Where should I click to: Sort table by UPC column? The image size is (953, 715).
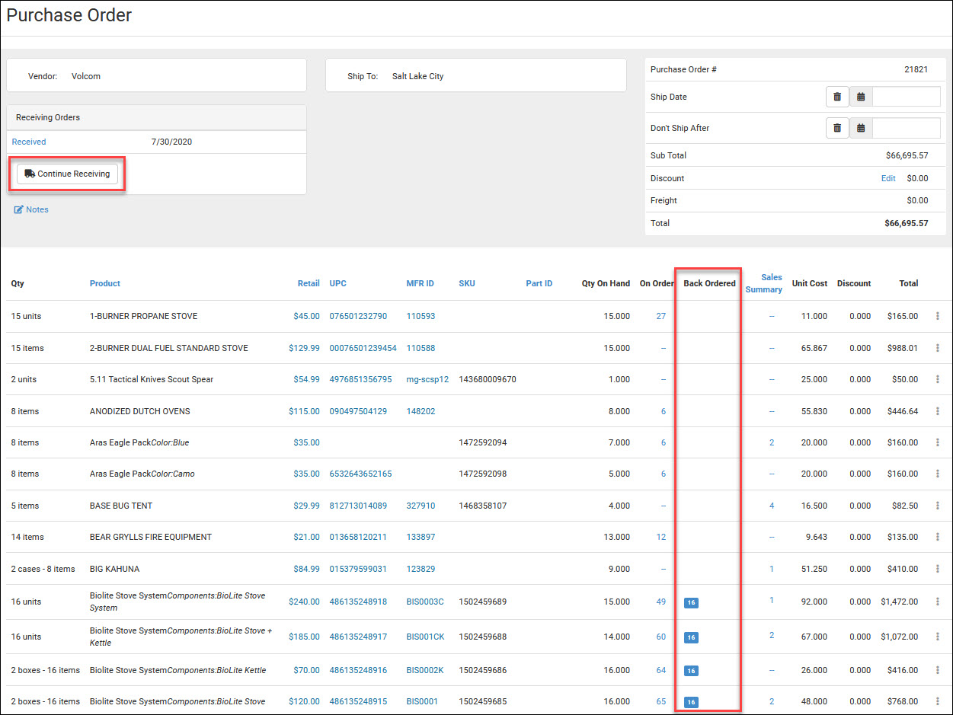click(338, 283)
